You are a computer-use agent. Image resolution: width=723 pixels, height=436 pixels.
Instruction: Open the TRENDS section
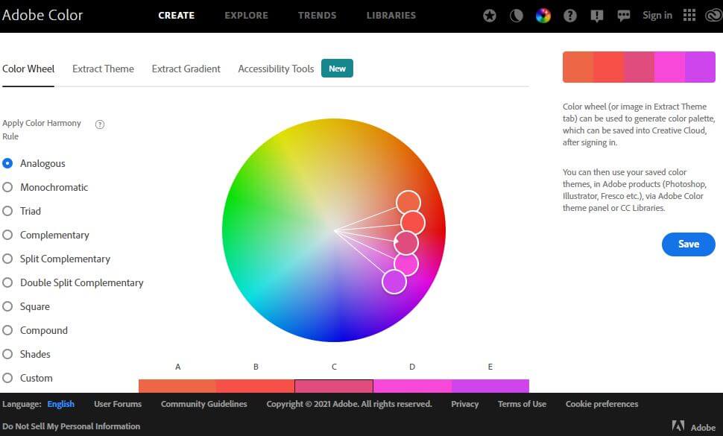pyautogui.click(x=318, y=15)
